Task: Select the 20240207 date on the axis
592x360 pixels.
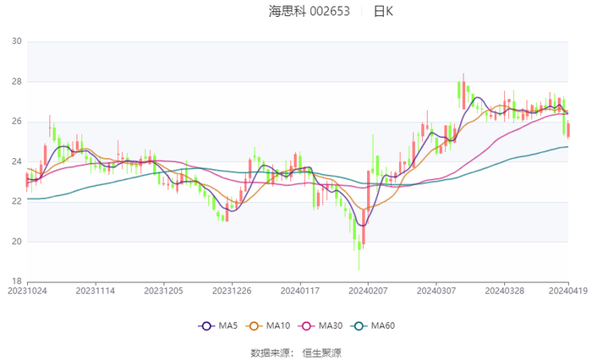Action: (367, 291)
